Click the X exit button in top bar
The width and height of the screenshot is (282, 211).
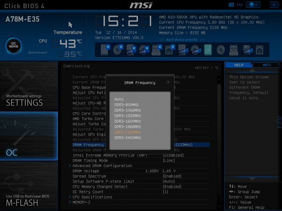click(274, 5)
